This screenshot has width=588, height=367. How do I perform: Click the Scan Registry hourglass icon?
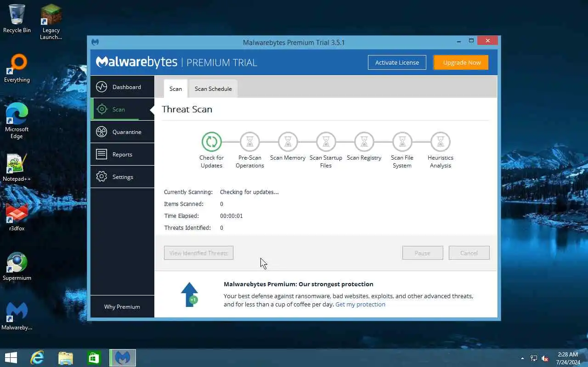tap(364, 142)
